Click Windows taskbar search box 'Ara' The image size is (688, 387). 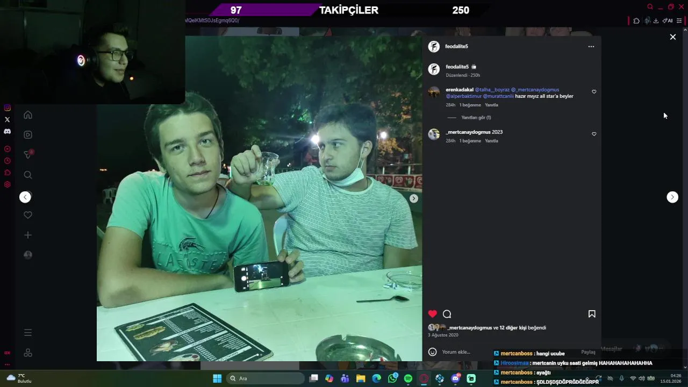265,378
